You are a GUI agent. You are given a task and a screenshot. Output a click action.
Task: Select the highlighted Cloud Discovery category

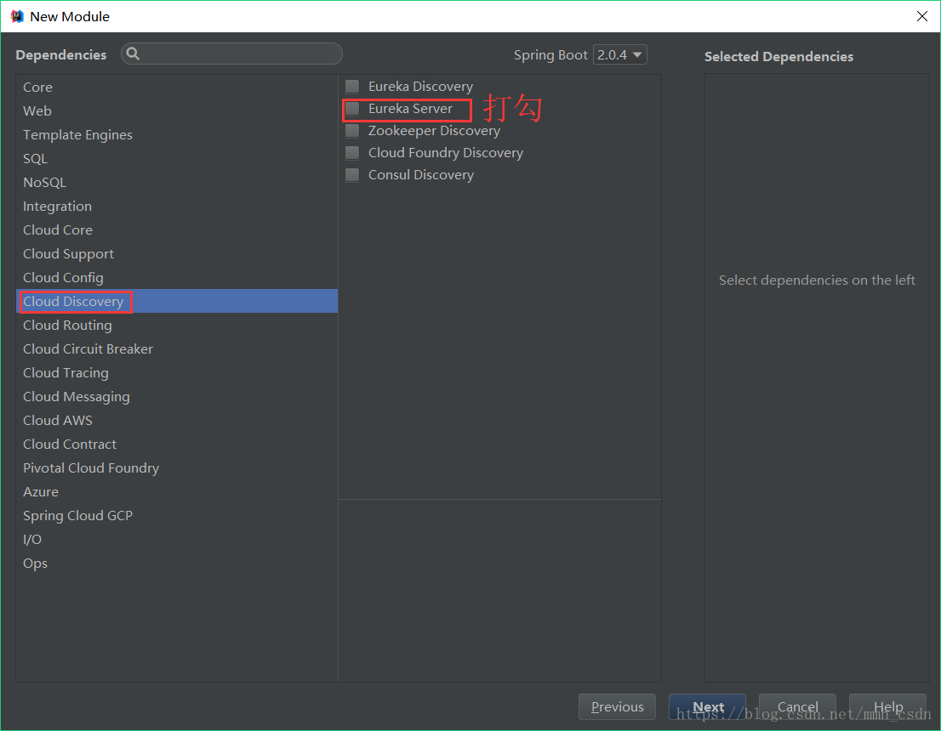(x=177, y=301)
